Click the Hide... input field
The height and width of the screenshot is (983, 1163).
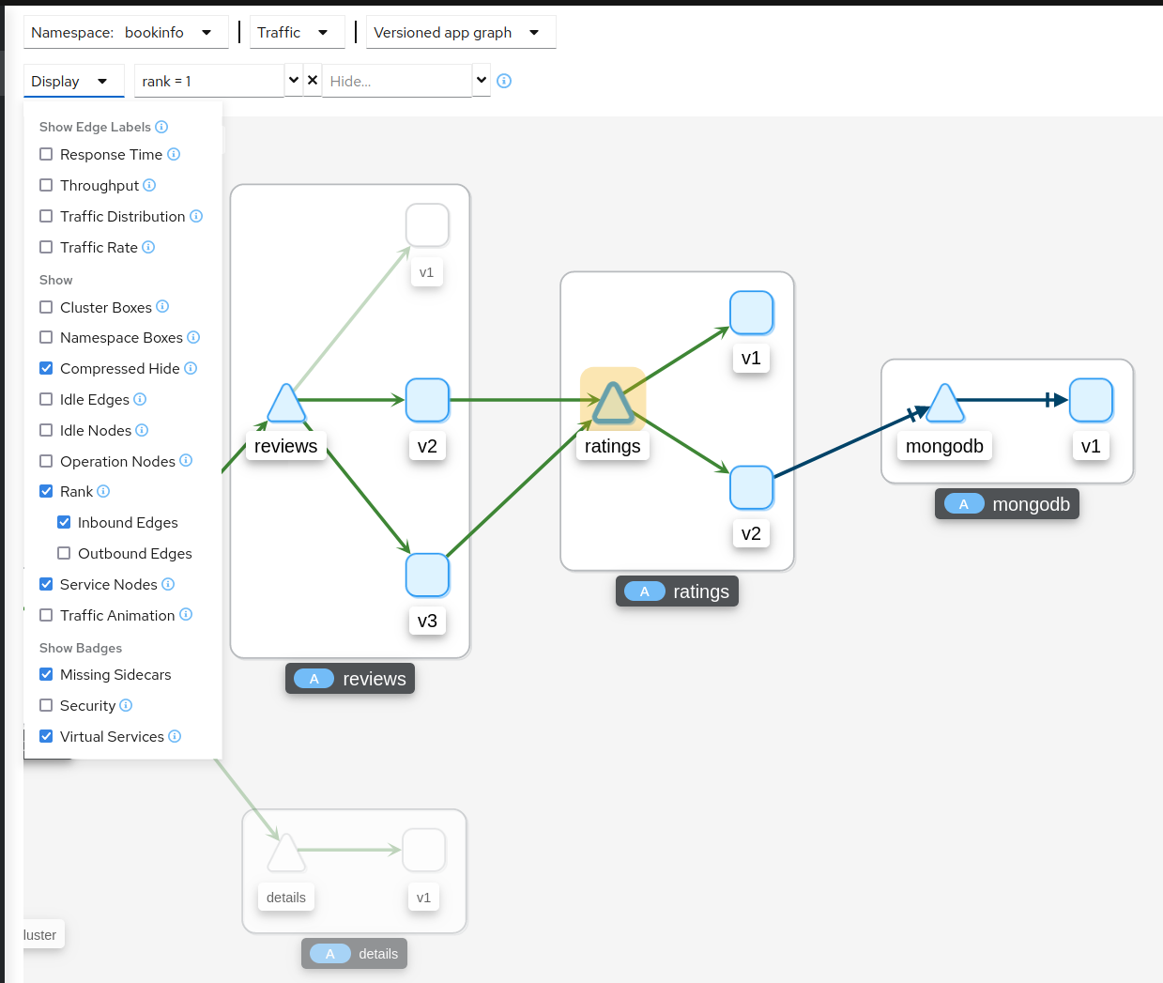[x=396, y=82]
